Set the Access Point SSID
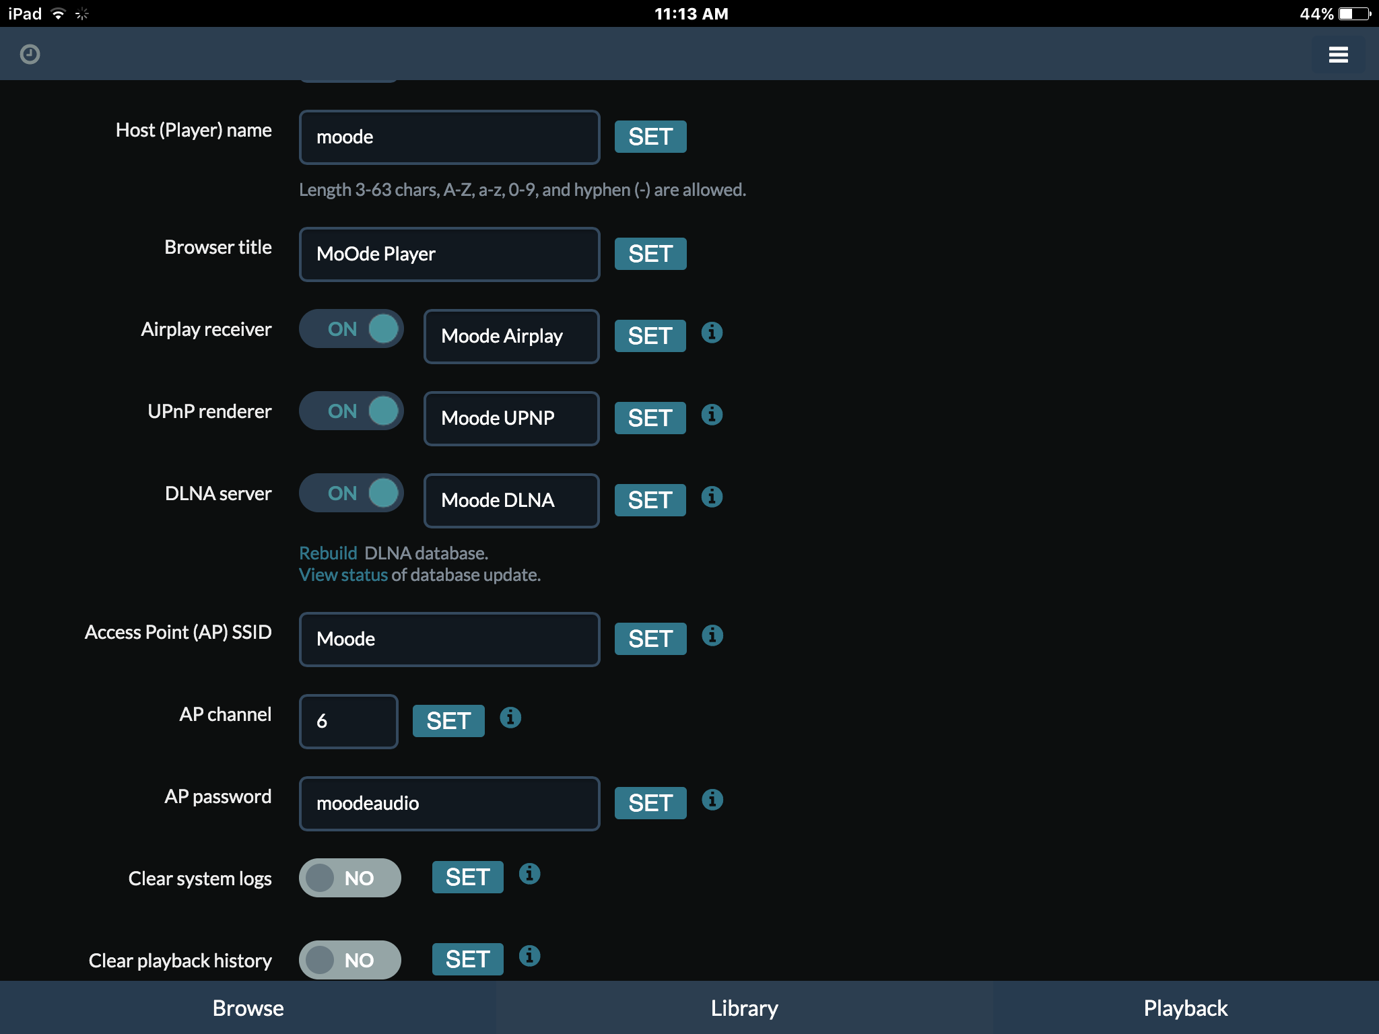The width and height of the screenshot is (1379, 1034). point(650,639)
